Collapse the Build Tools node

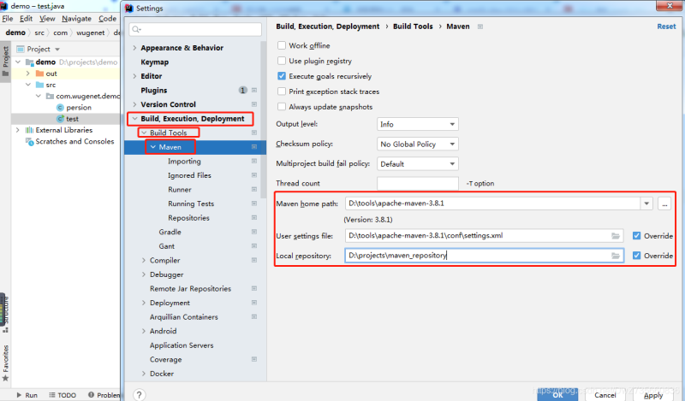[x=144, y=133]
